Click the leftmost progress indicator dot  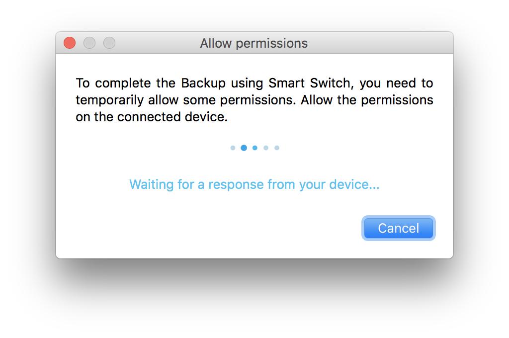(x=233, y=148)
